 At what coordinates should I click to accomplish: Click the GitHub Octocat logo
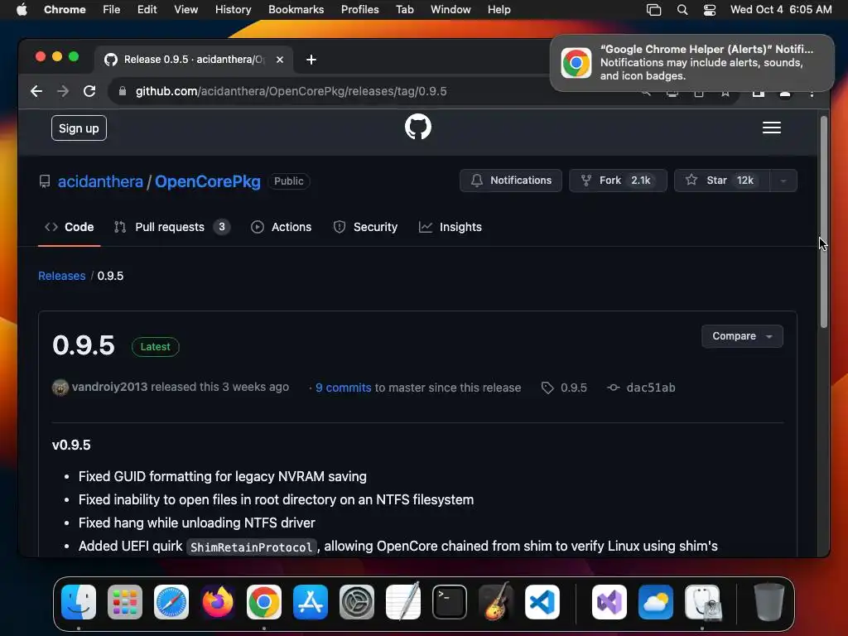[x=418, y=127]
